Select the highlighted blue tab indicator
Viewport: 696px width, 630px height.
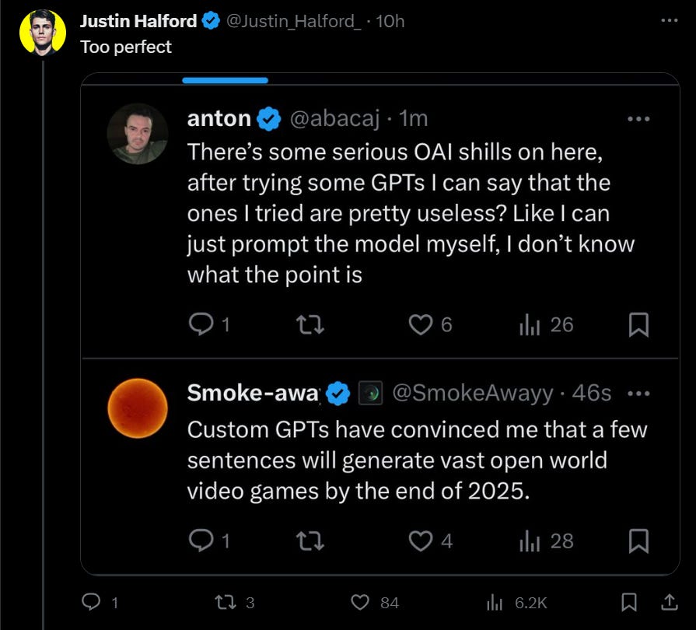(x=225, y=80)
